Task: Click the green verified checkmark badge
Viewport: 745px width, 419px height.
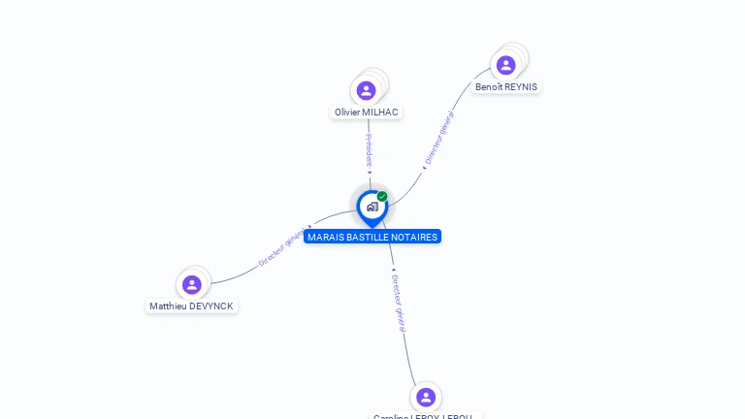Action: pyautogui.click(x=382, y=196)
